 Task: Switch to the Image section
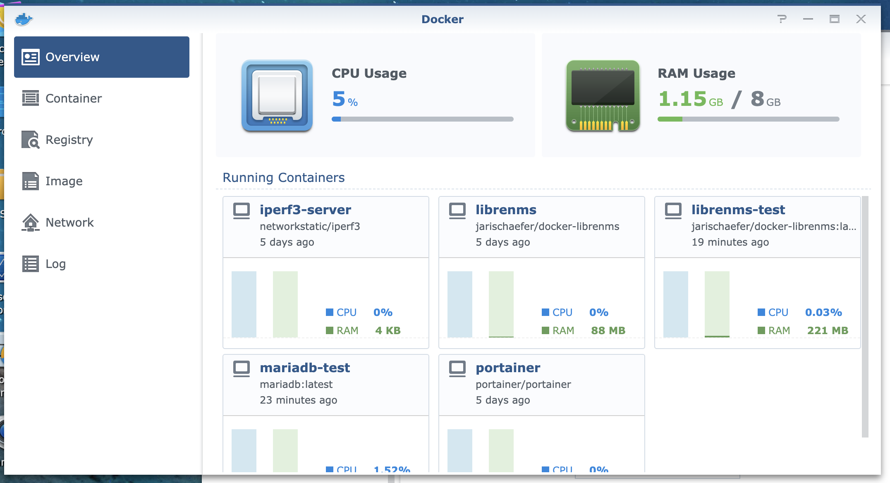tap(64, 181)
